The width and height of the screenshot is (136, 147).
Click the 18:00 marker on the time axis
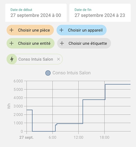tap(104, 137)
